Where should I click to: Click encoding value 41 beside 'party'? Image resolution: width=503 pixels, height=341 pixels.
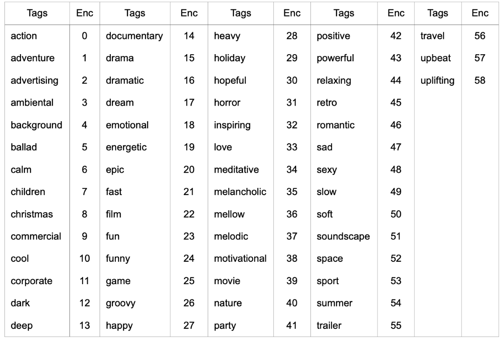click(292, 326)
